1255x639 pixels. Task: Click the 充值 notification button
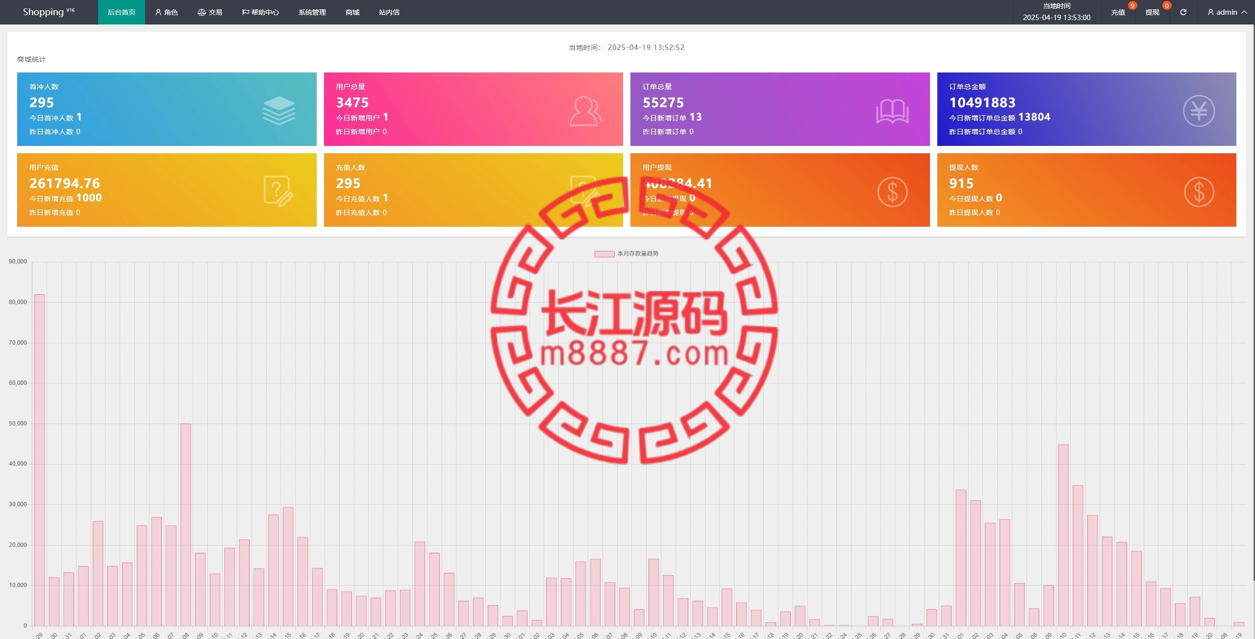tap(1118, 12)
